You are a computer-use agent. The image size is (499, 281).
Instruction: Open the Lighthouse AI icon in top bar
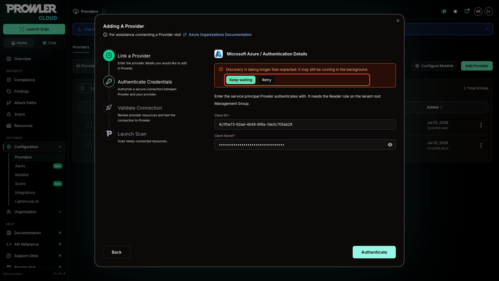click(444, 11)
